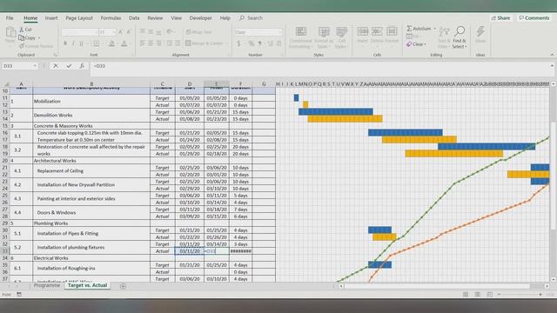Image resolution: width=557 pixels, height=313 pixels.
Task: Click the Format Painter brush
Action: [36, 46]
